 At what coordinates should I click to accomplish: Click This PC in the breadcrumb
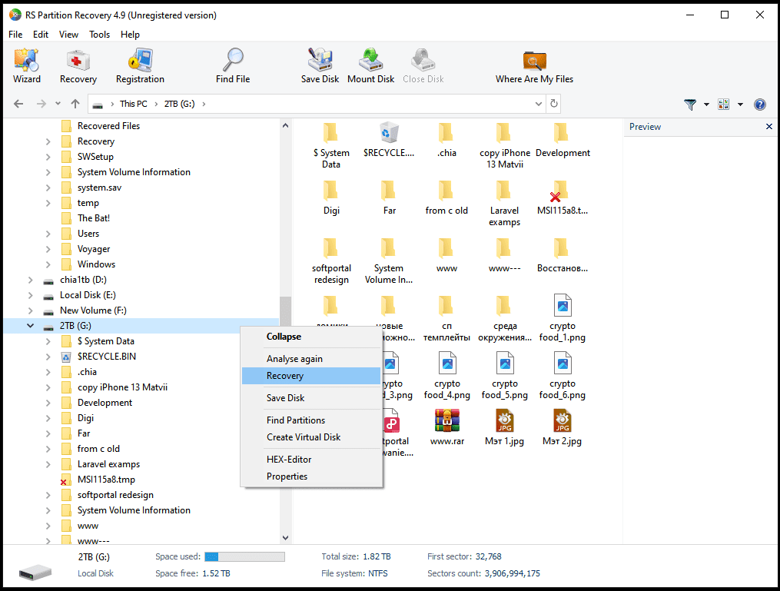[x=133, y=104]
